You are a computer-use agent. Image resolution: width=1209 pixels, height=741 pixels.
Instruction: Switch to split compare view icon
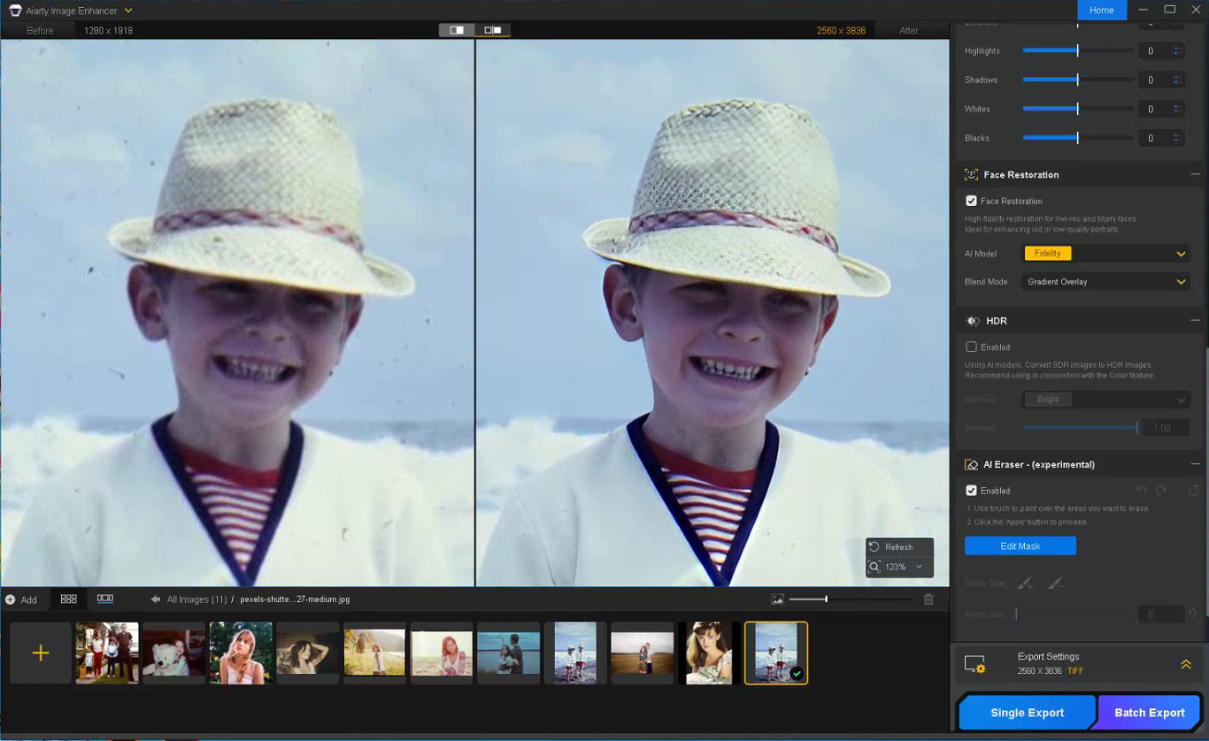tap(457, 30)
